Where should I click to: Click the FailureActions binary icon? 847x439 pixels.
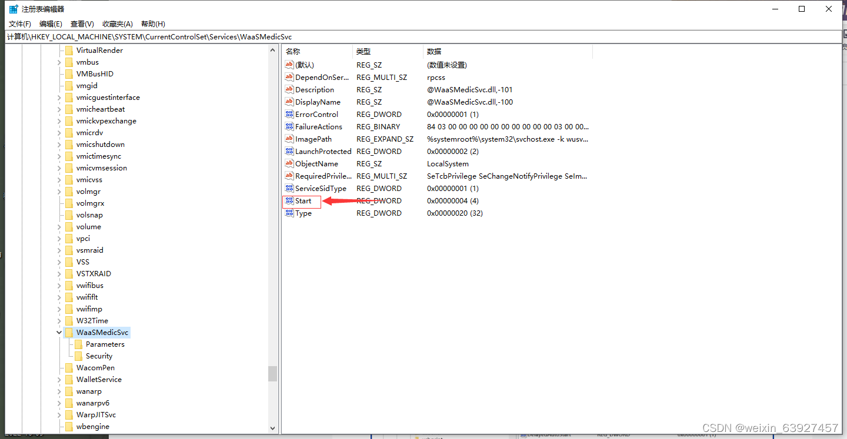point(289,126)
